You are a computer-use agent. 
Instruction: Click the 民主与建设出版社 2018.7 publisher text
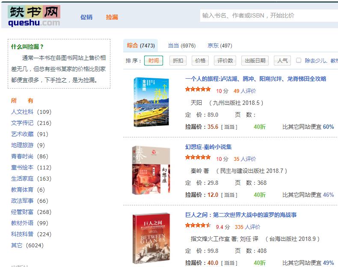click(x=252, y=171)
